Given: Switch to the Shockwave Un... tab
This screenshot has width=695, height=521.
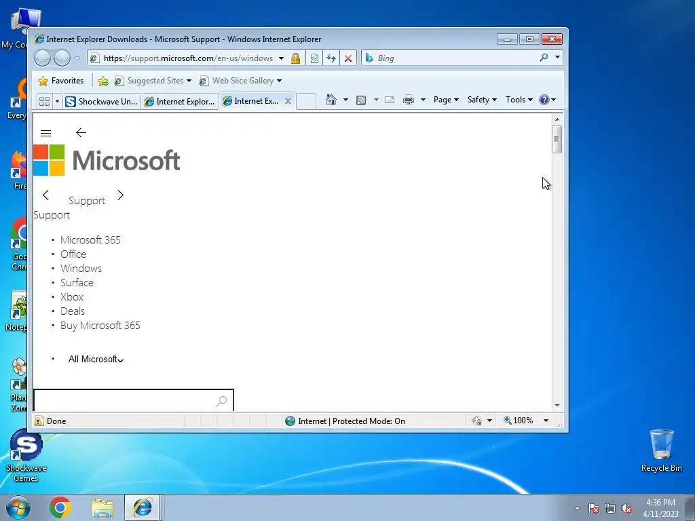Looking at the screenshot, I should (102, 102).
